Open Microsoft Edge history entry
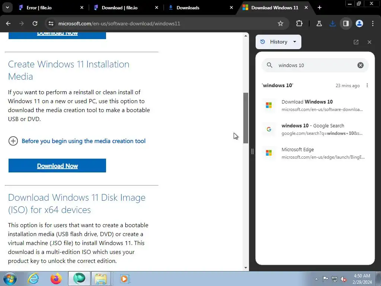Screen dimensions: 381x286 pyautogui.click(x=315, y=153)
